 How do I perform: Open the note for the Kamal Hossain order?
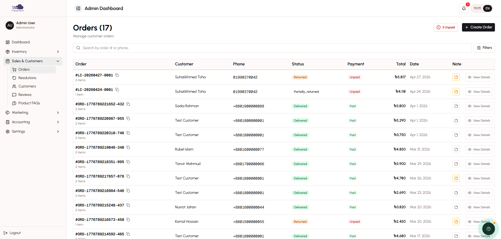tap(456, 221)
